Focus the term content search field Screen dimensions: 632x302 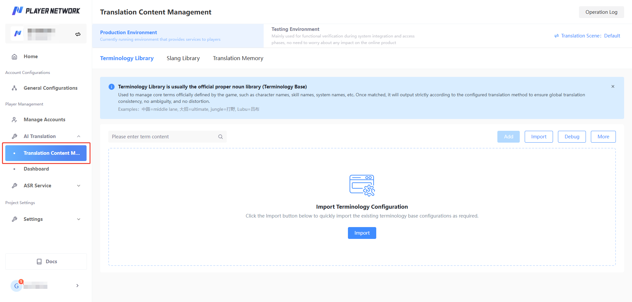(x=168, y=137)
